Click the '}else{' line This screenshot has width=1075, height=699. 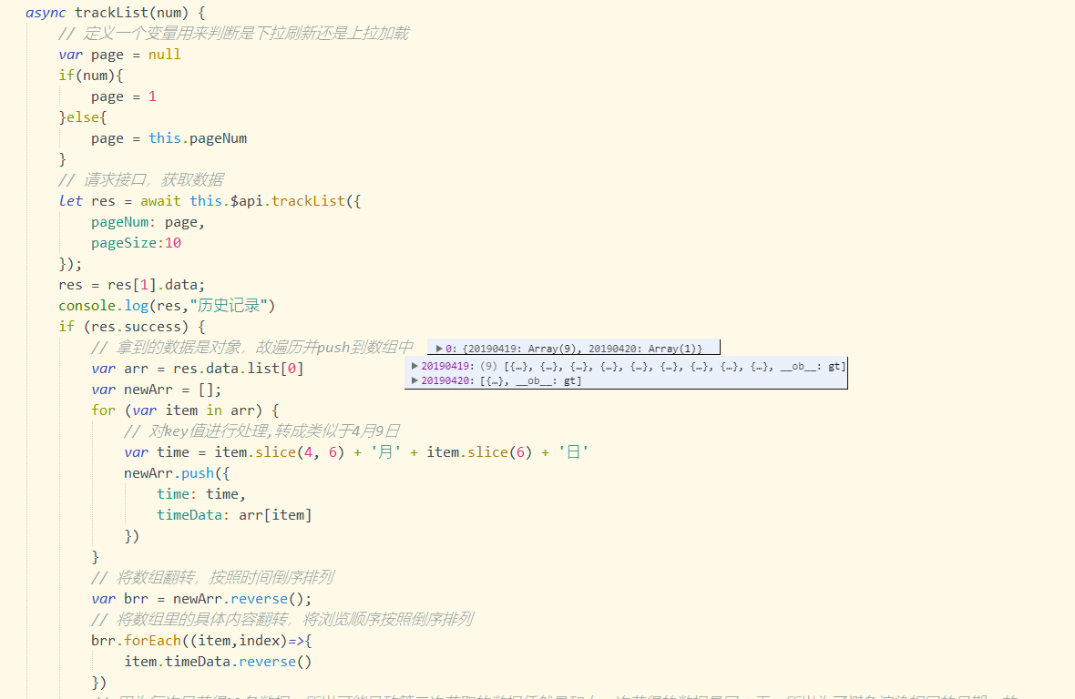(83, 117)
